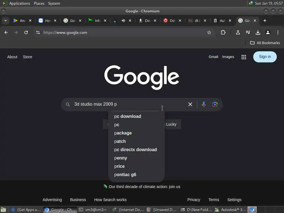Reload the current page
Viewport: 284px width, 213px height.
tap(26, 32)
